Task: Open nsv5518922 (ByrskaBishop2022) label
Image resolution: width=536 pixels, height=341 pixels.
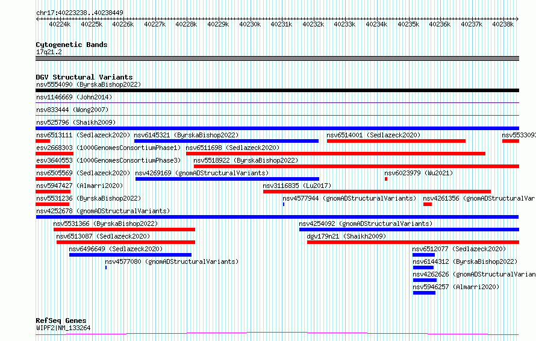Action: pos(246,160)
